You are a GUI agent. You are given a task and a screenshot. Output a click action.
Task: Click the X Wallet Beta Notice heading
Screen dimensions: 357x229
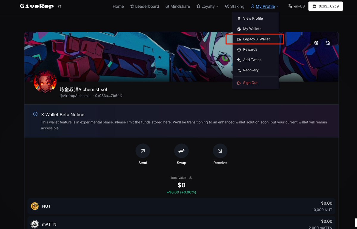[63, 114]
